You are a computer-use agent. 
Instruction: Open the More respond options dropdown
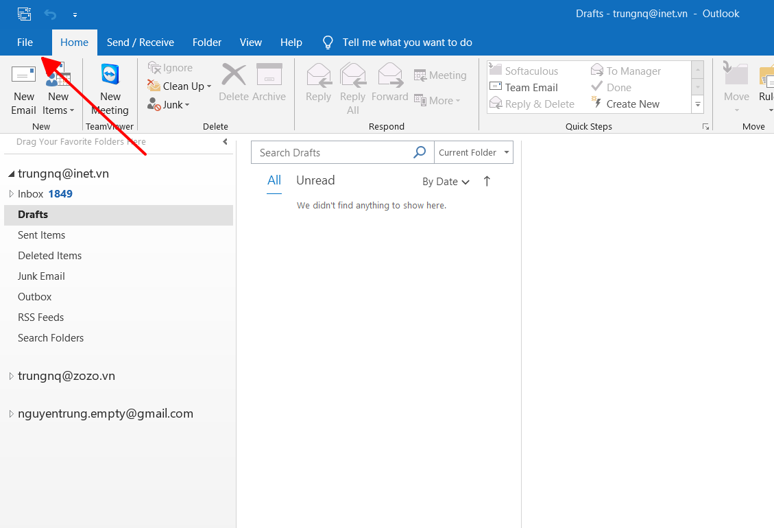click(x=437, y=100)
